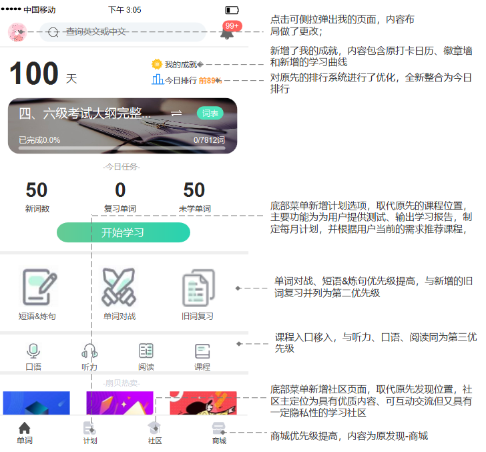Viewport: 486px width, 452px height.
Task: Tap the 50 未学单词 counter
Action: tap(194, 197)
